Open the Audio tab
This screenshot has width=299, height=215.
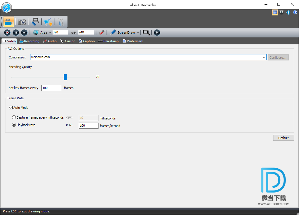(x=50, y=41)
